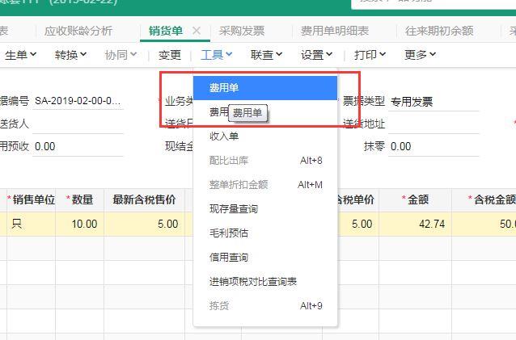Screen dimensions: 516x340
Task: Expand the 转换 dropdown menu
Action: [70, 55]
